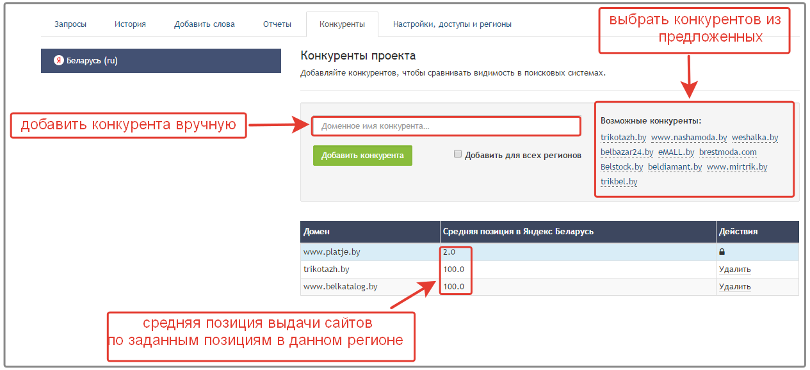The width and height of the screenshot is (810, 370).
Task: Add suggested competitor www.mirtrik.by
Action: (x=737, y=167)
